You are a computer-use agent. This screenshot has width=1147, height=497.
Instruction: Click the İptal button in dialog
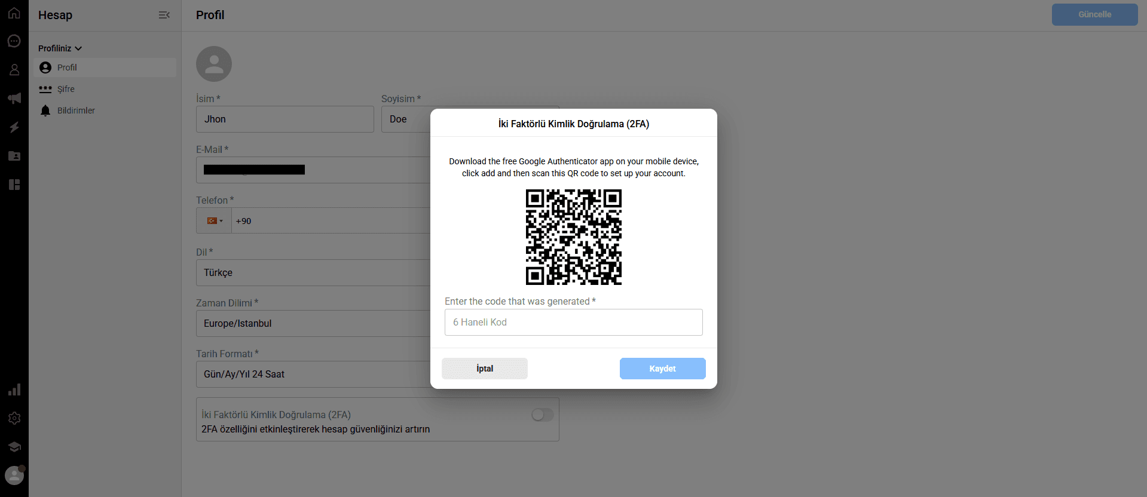[485, 369]
